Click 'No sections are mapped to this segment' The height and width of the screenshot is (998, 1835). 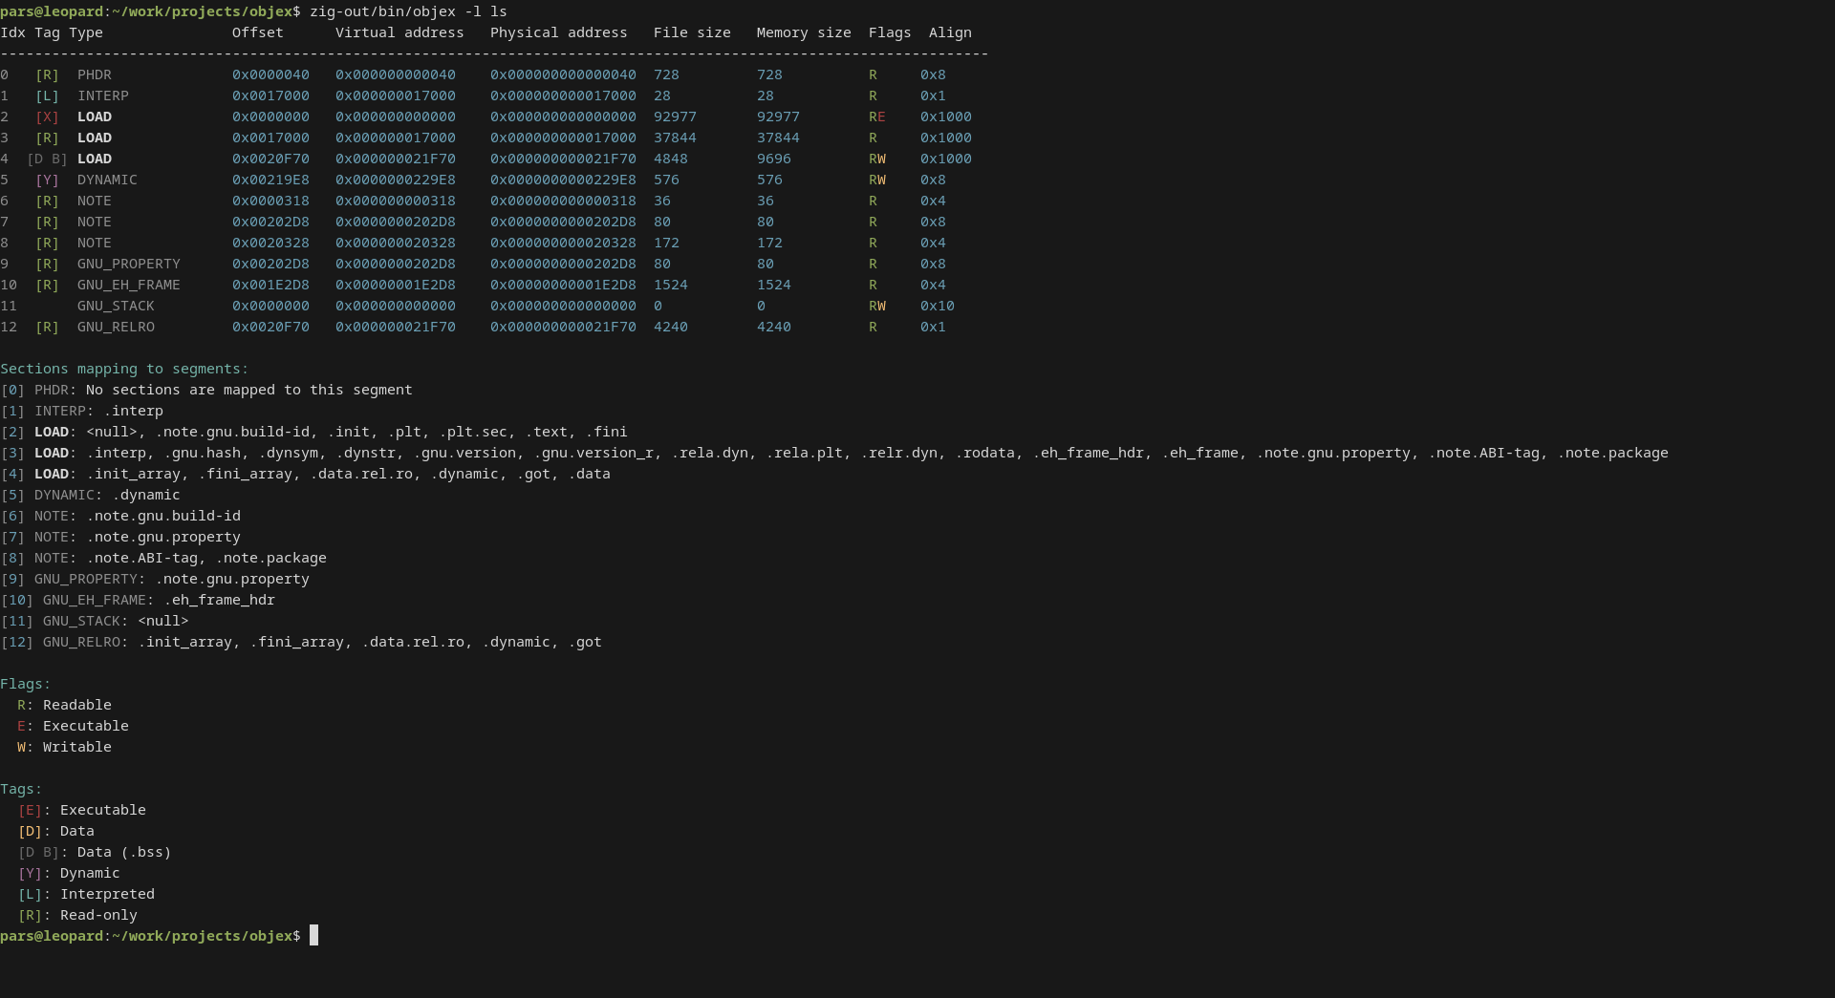[249, 390]
